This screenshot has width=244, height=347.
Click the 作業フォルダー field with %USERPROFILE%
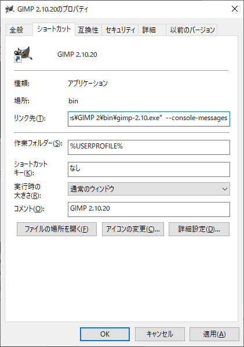pos(149,147)
